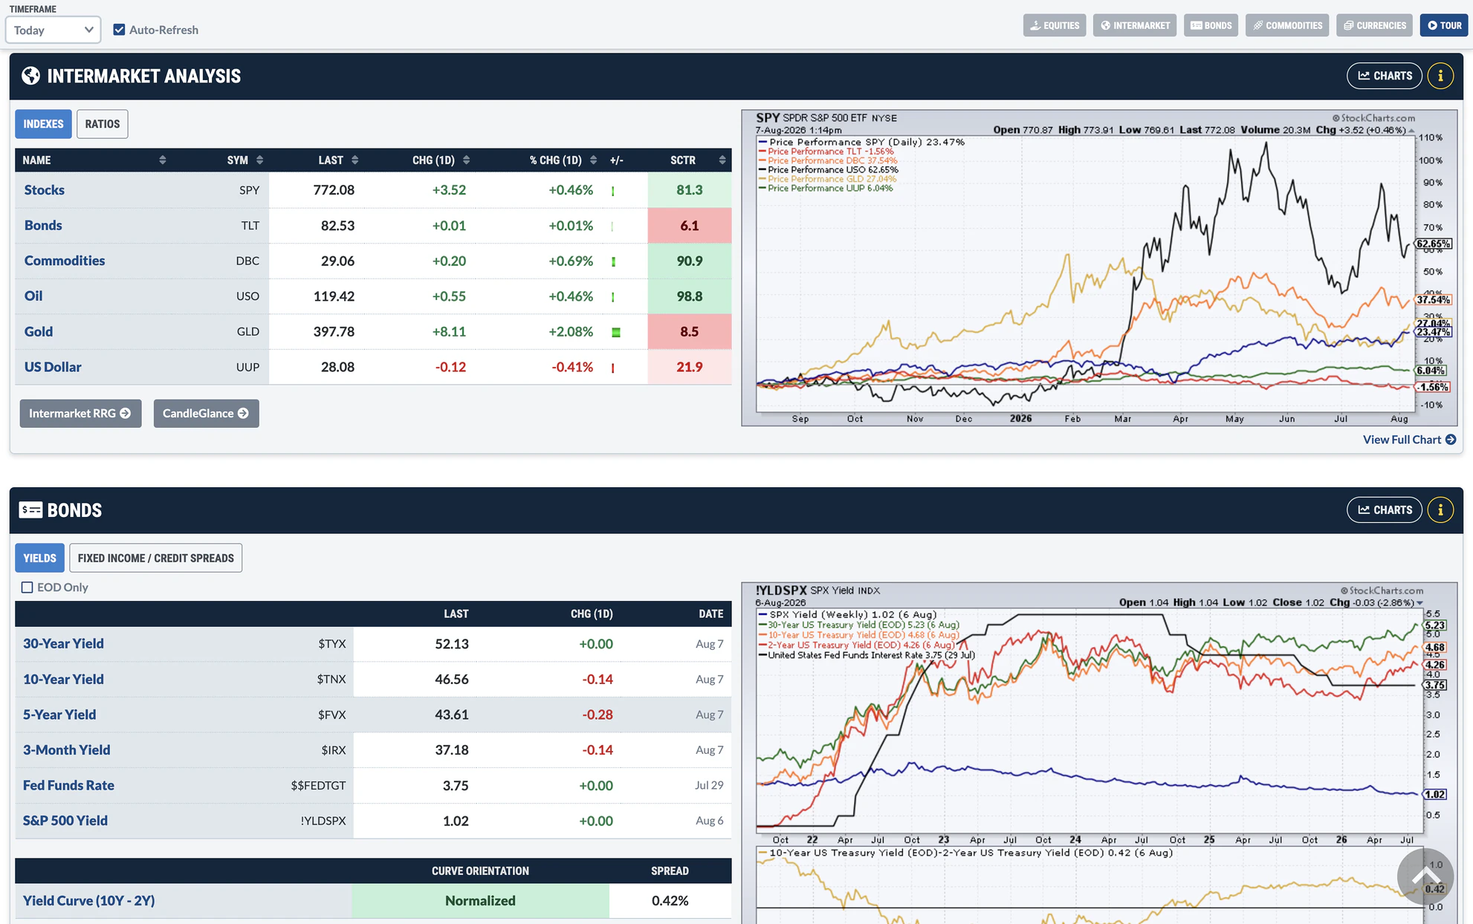This screenshot has height=924, width=1473.
Task: Click the globe icon beside Intermarket Analysis title
Action: (x=30, y=76)
